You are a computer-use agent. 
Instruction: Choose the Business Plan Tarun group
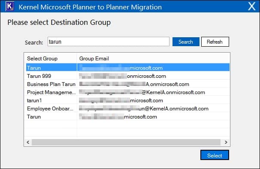(128, 84)
